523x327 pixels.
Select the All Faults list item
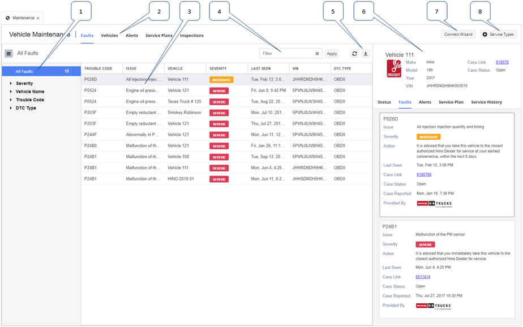41,71
